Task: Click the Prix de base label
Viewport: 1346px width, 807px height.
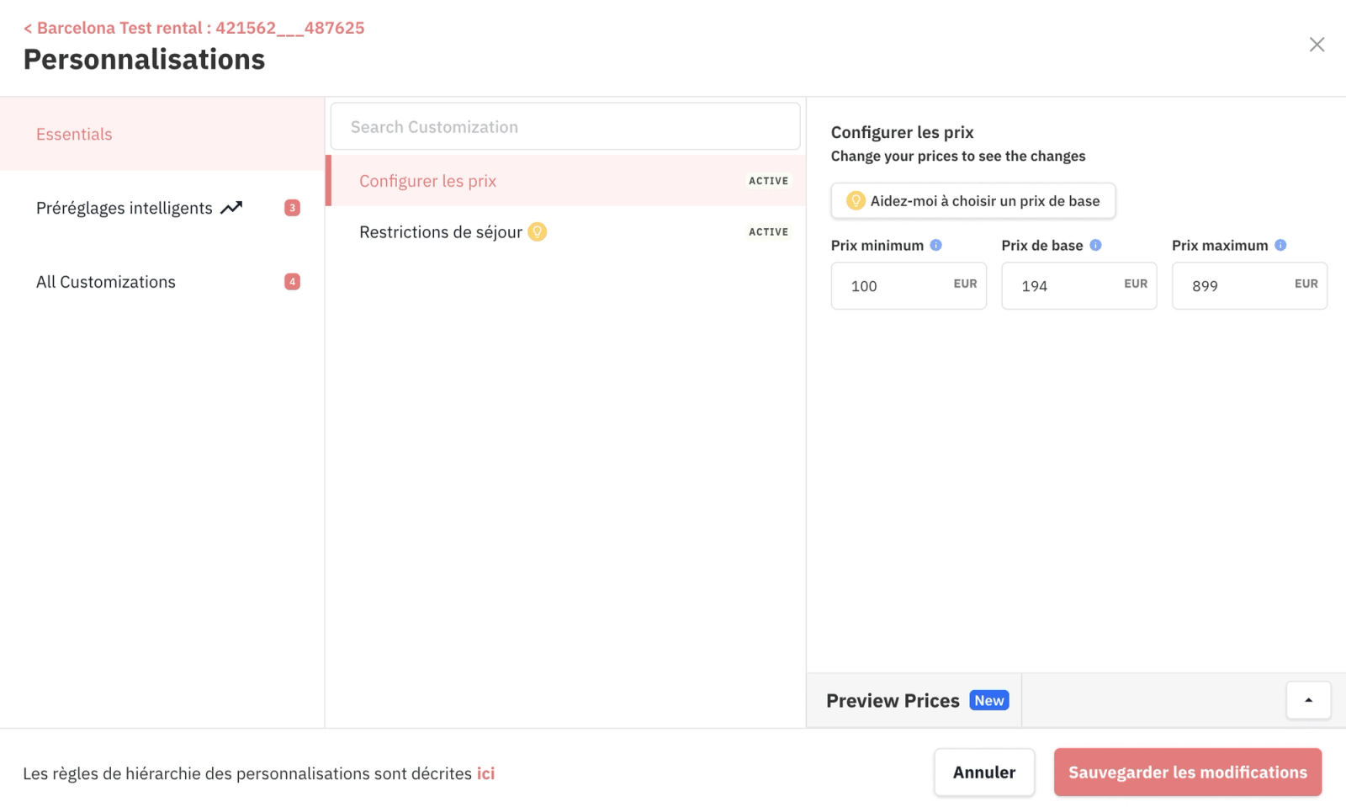Action: 1042,246
